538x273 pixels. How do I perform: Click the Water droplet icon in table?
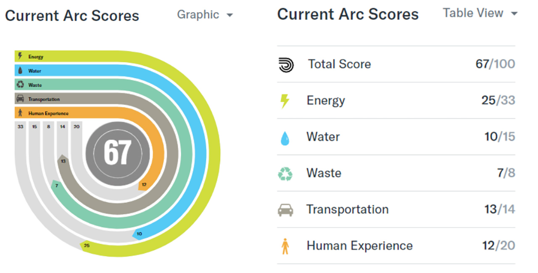point(285,138)
